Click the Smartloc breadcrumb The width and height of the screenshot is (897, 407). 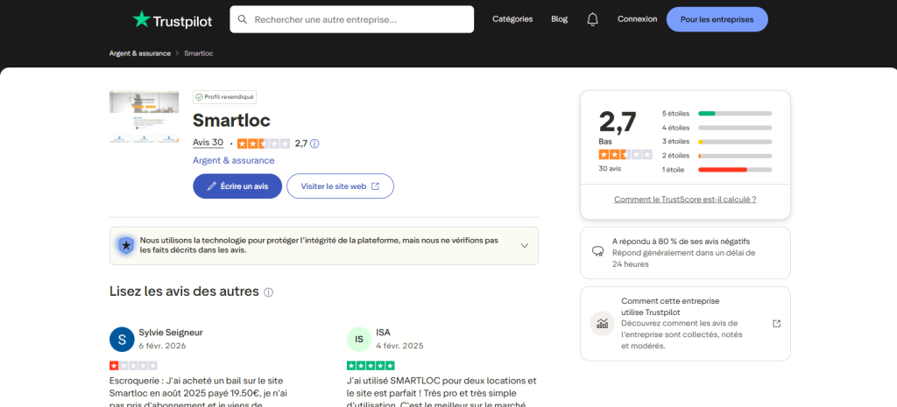[x=199, y=53]
